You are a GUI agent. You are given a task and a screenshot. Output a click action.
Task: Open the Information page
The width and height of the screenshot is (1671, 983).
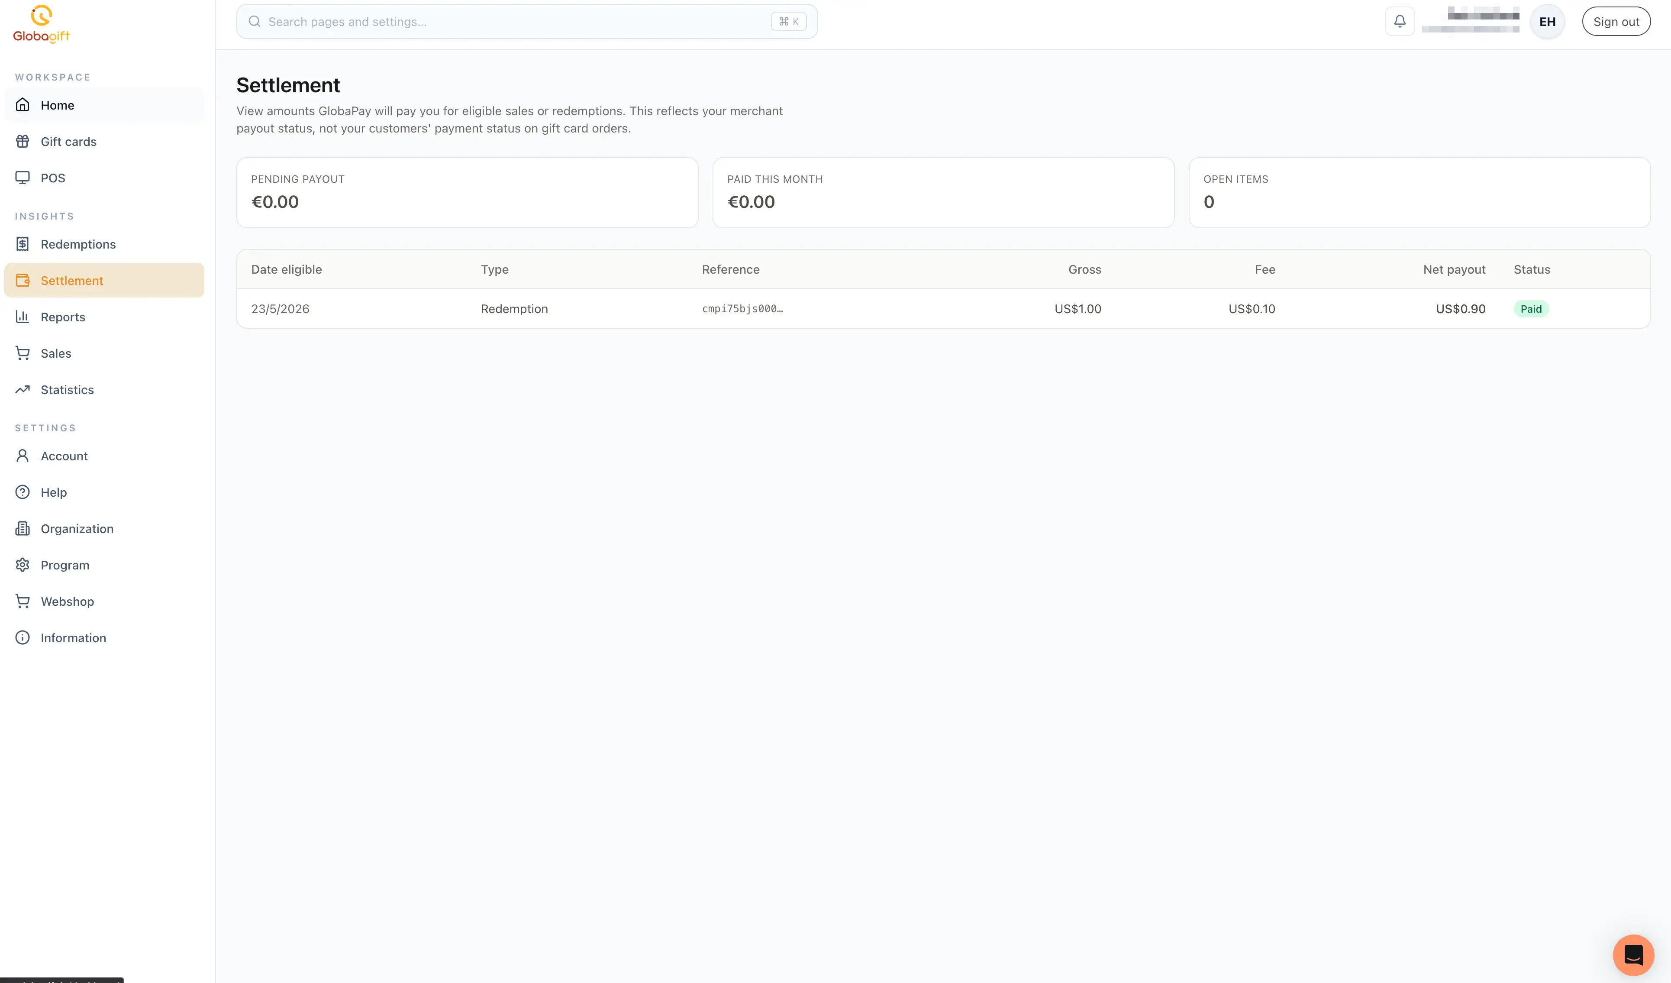point(104,638)
